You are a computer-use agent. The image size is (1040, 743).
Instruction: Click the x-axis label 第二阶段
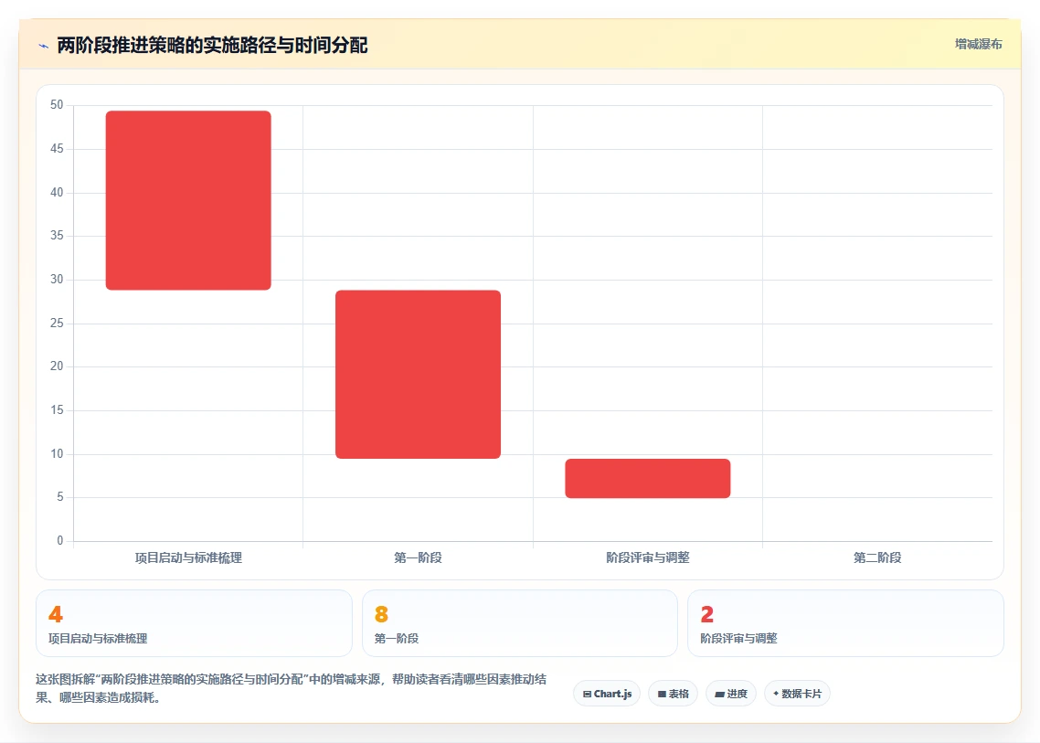[x=876, y=557]
